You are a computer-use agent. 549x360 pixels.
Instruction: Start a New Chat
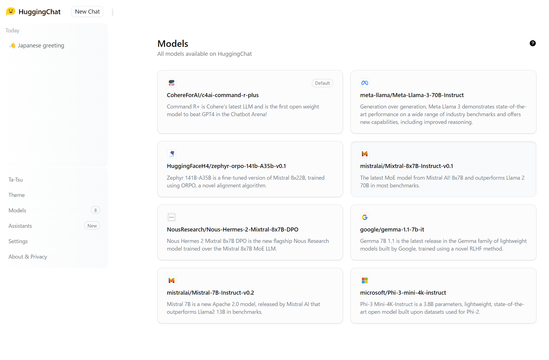pos(87,11)
